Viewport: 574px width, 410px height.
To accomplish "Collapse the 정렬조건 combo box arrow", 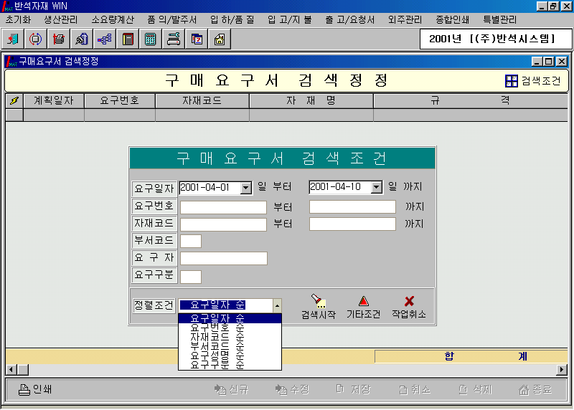I will (x=277, y=305).
